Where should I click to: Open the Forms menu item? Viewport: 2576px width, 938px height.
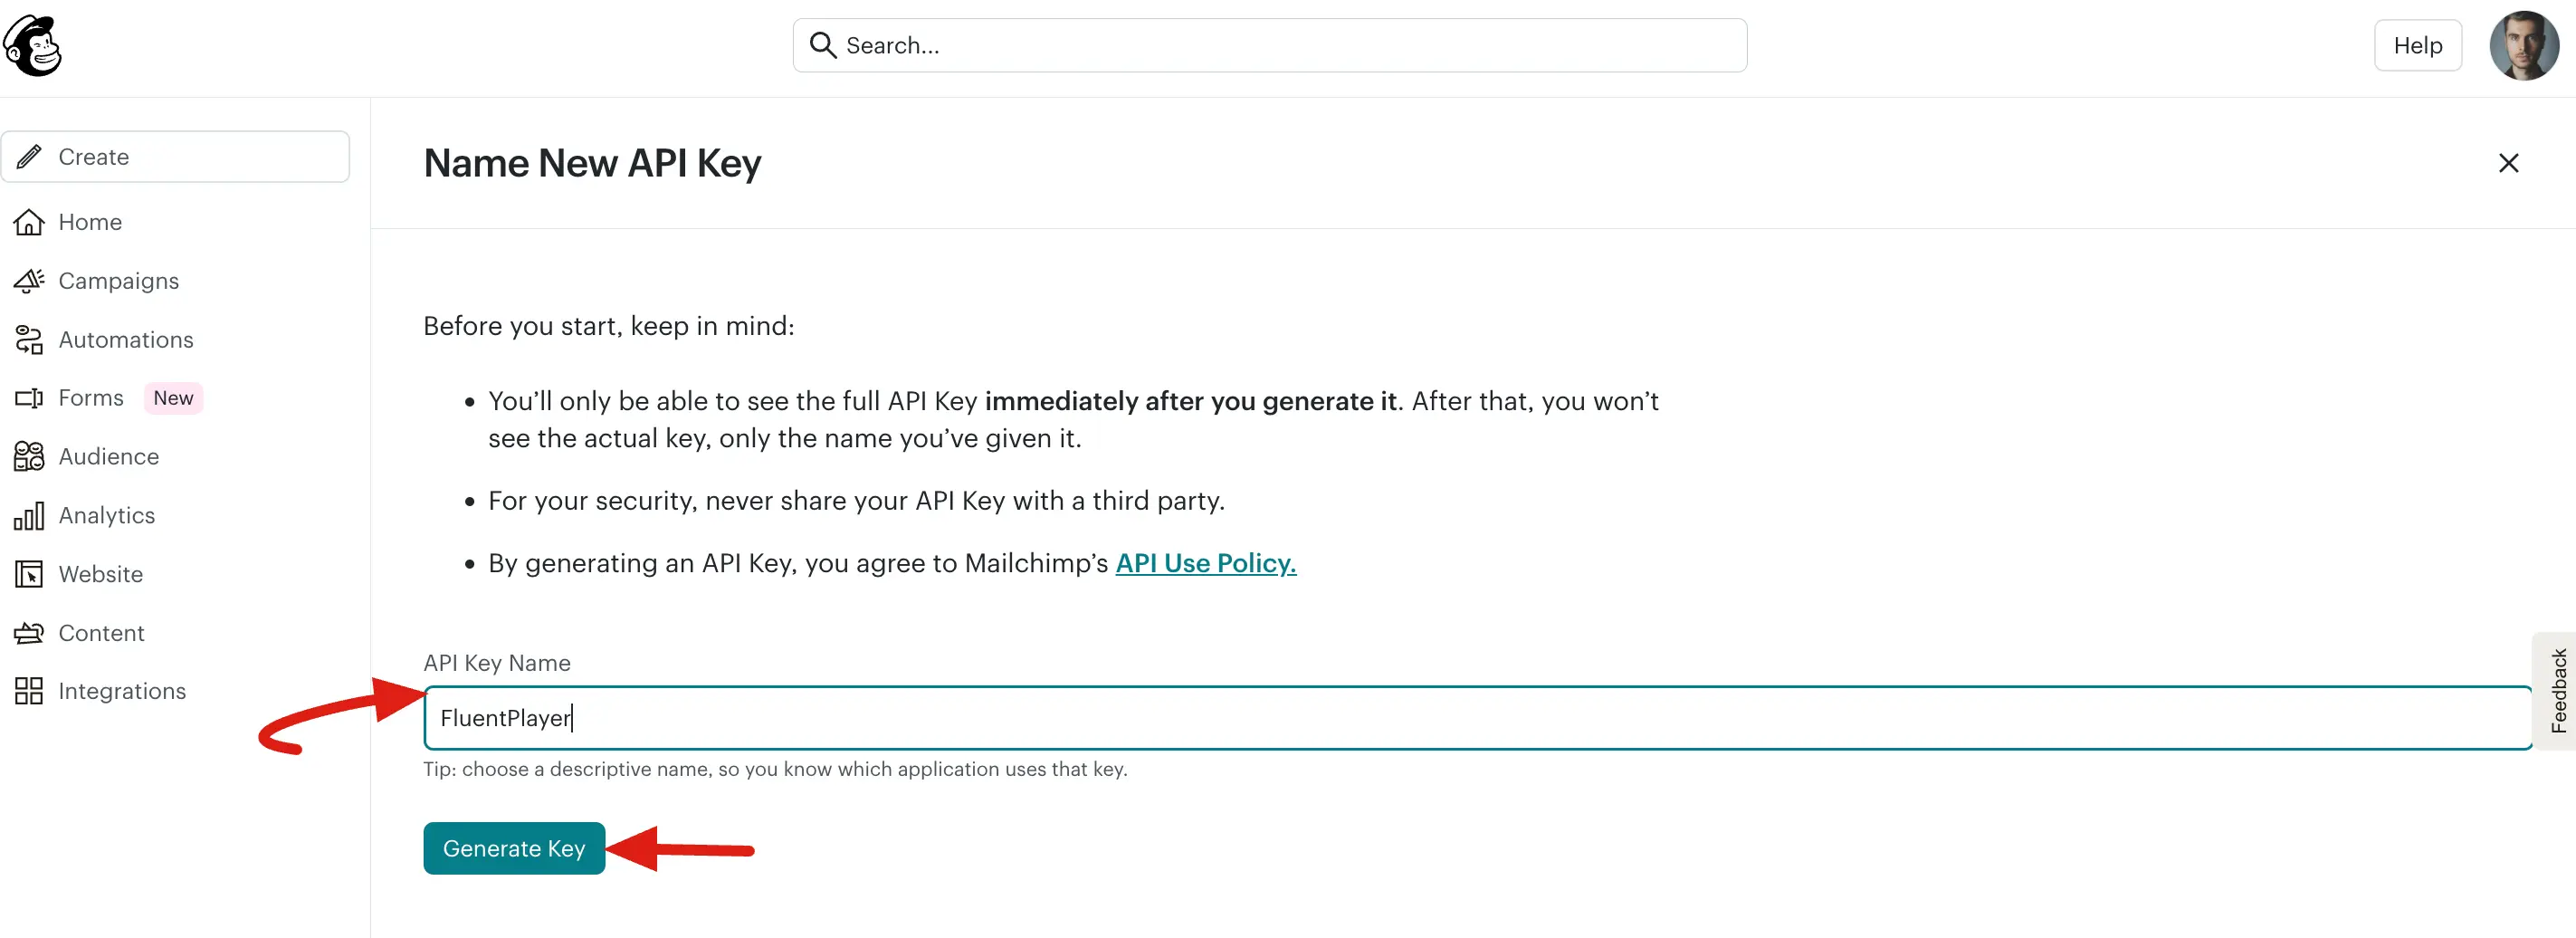91,398
